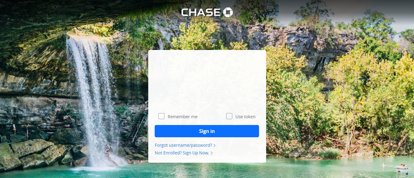This screenshot has width=414, height=178.
Task: Click the blue Sign in button
Action: (207, 131)
